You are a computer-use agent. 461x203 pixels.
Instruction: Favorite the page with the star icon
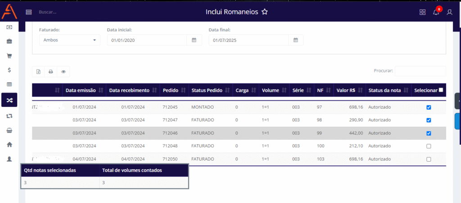click(265, 12)
